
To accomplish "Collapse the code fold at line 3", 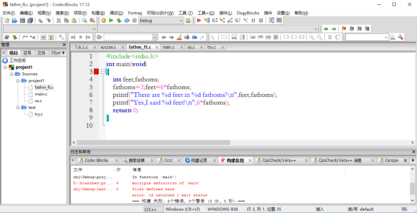I will [x=103, y=72].
